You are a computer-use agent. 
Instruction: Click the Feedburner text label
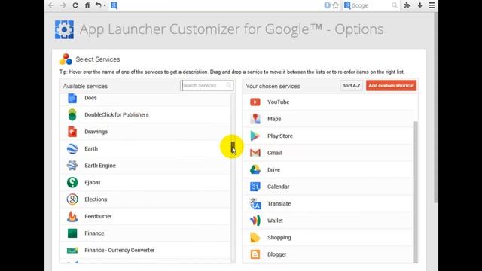98,216
